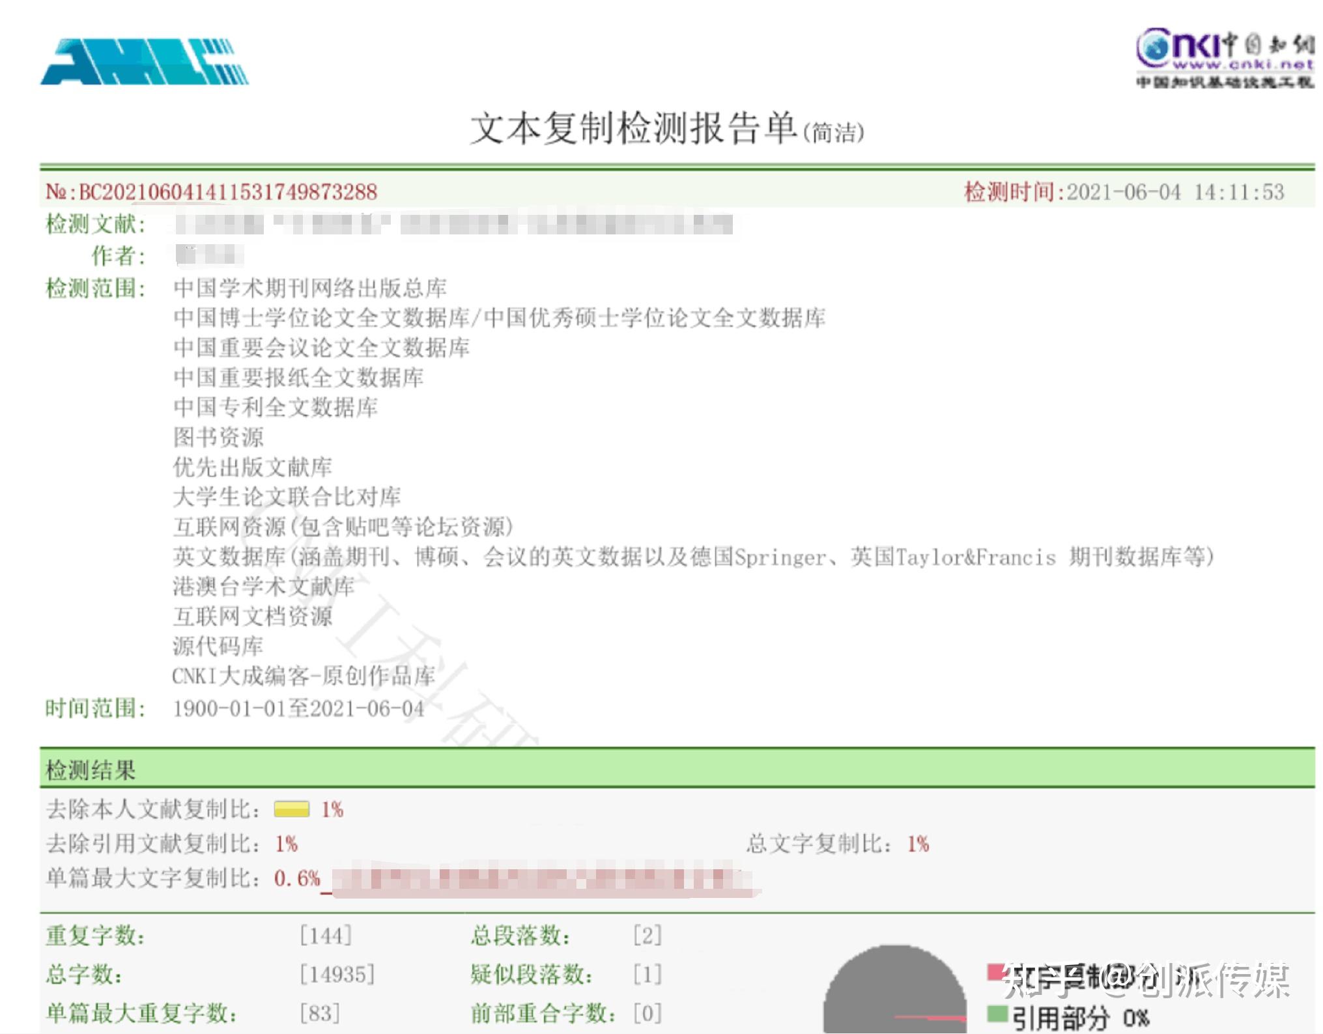Click CNKI大成编客-原创作品库 entry

click(304, 677)
